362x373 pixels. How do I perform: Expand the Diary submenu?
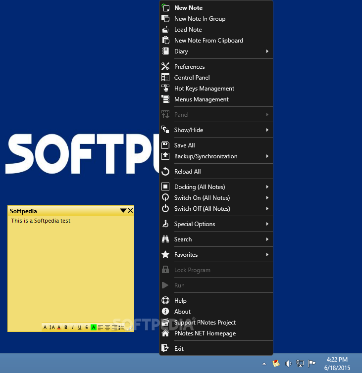pos(267,51)
